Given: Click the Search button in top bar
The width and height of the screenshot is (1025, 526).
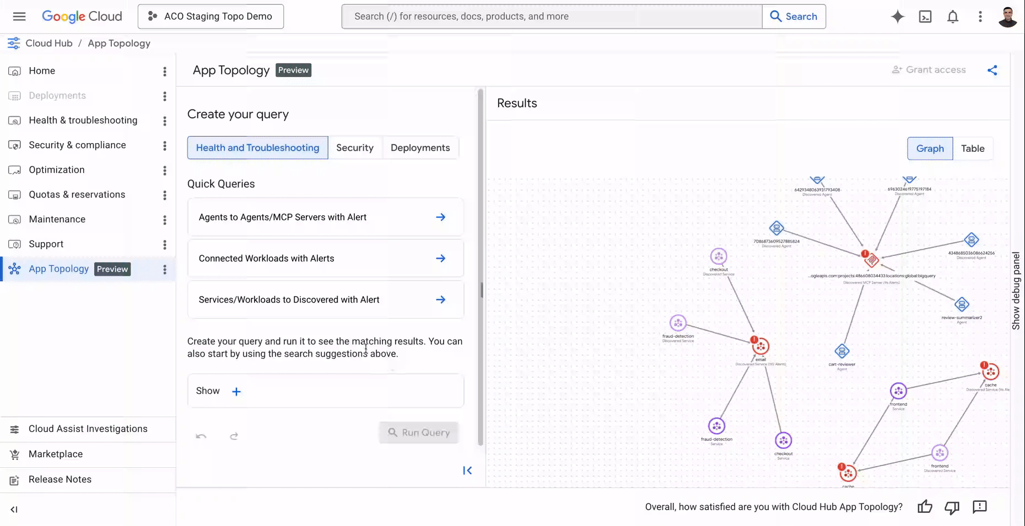Looking at the screenshot, I should (x=794, y=17).
